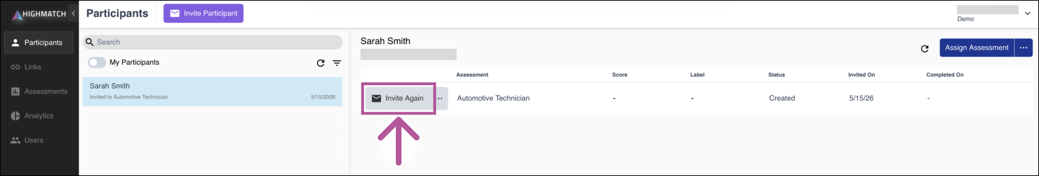
Task: Click Invite Again for Automotive Technician
Action: (399, 98)
